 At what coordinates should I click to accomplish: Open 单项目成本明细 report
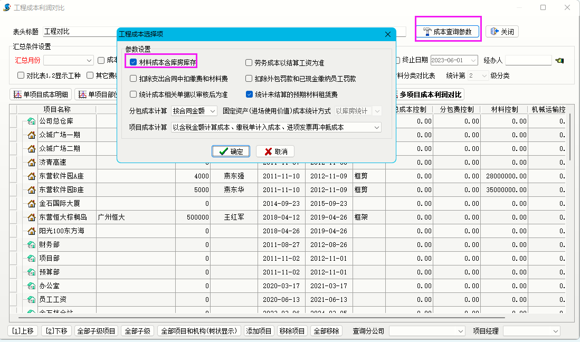41,94
